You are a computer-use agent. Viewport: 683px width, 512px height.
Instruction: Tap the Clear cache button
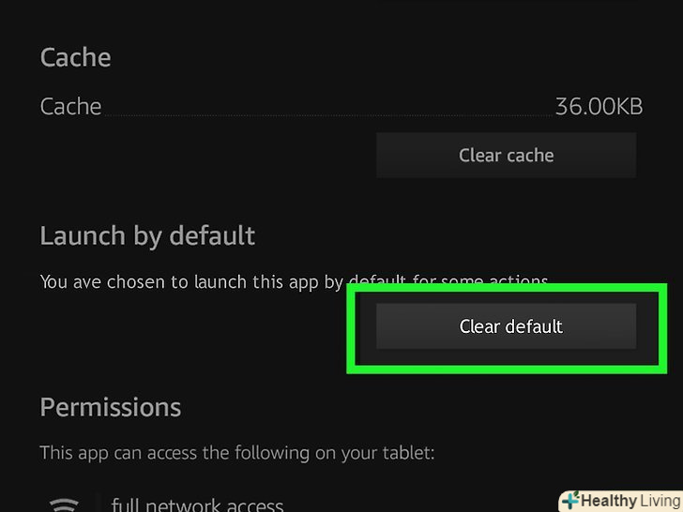coord(506,156)
